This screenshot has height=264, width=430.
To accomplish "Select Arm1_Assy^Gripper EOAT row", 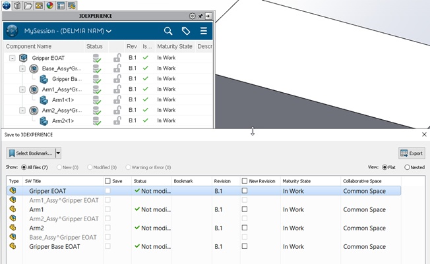I will coord(204,200).
